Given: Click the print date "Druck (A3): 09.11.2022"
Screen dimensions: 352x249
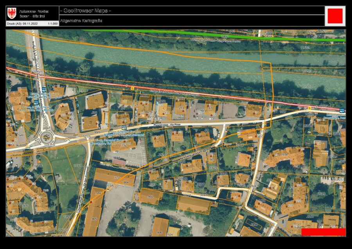Looking at the screenshot, I should coord(22,24).
